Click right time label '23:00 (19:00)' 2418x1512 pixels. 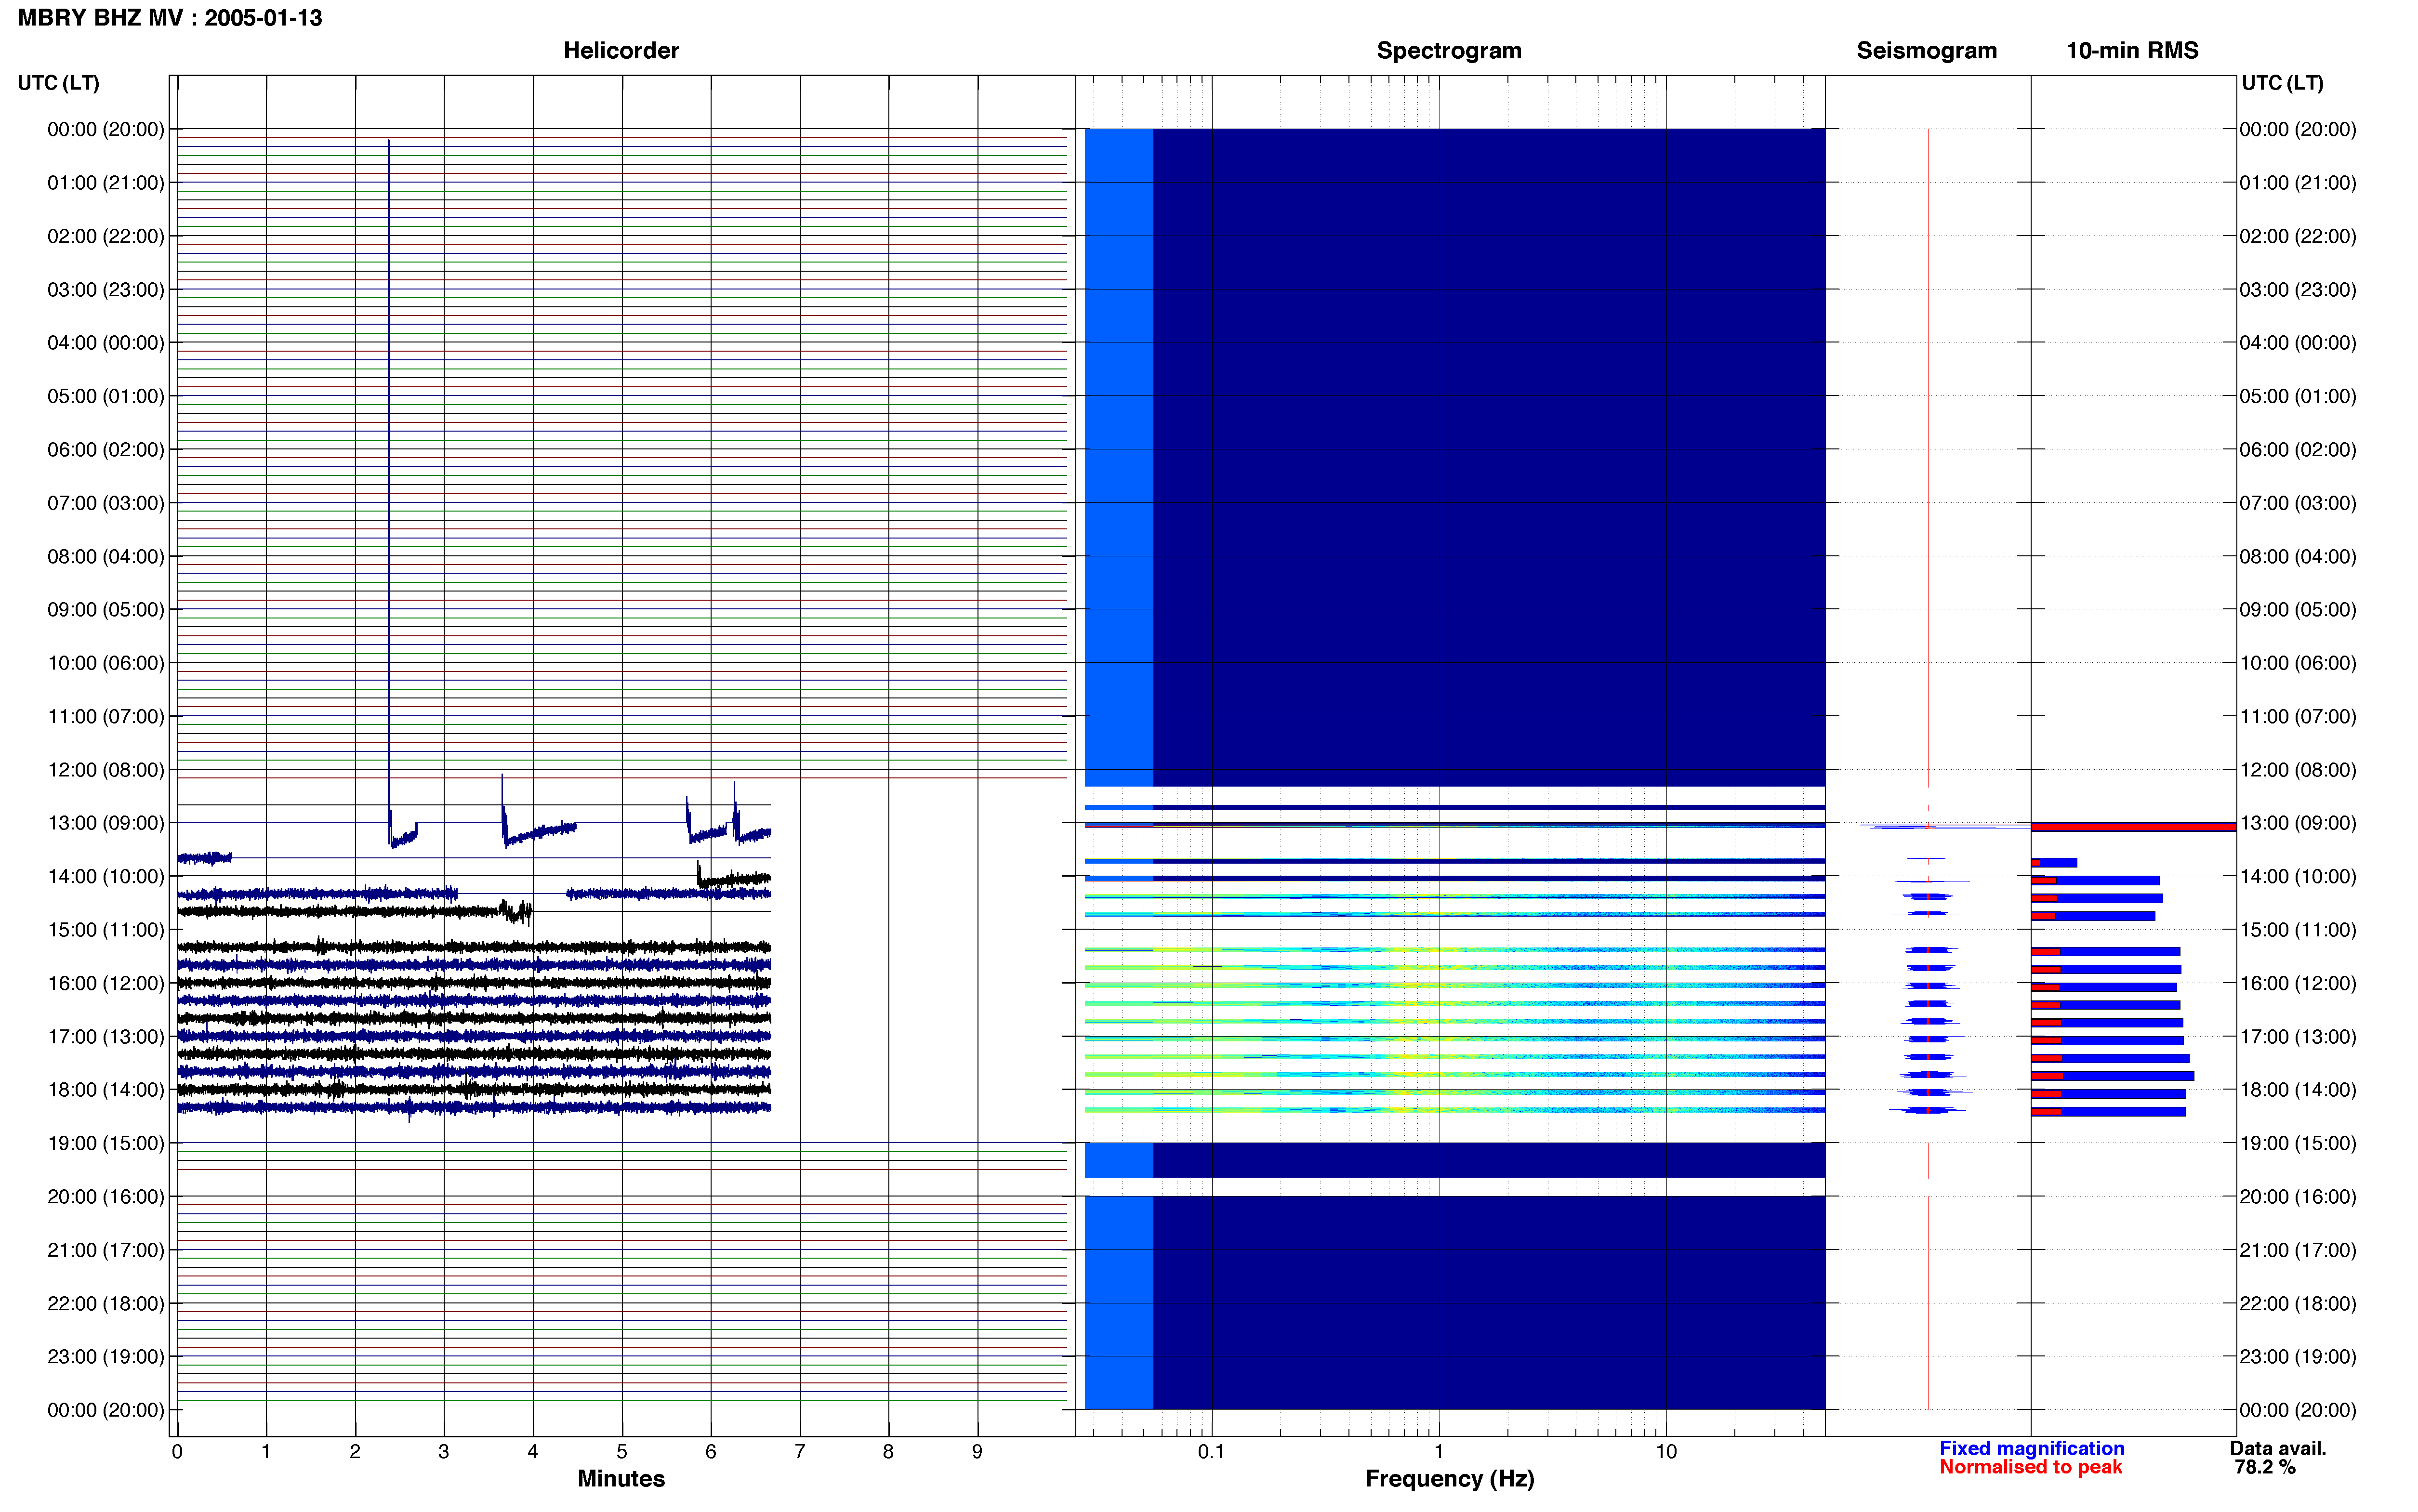tap(2298, 1357)
